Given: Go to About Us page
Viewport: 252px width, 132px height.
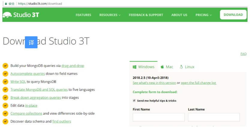Looking at the screenshot, I should tap(179, 15).
